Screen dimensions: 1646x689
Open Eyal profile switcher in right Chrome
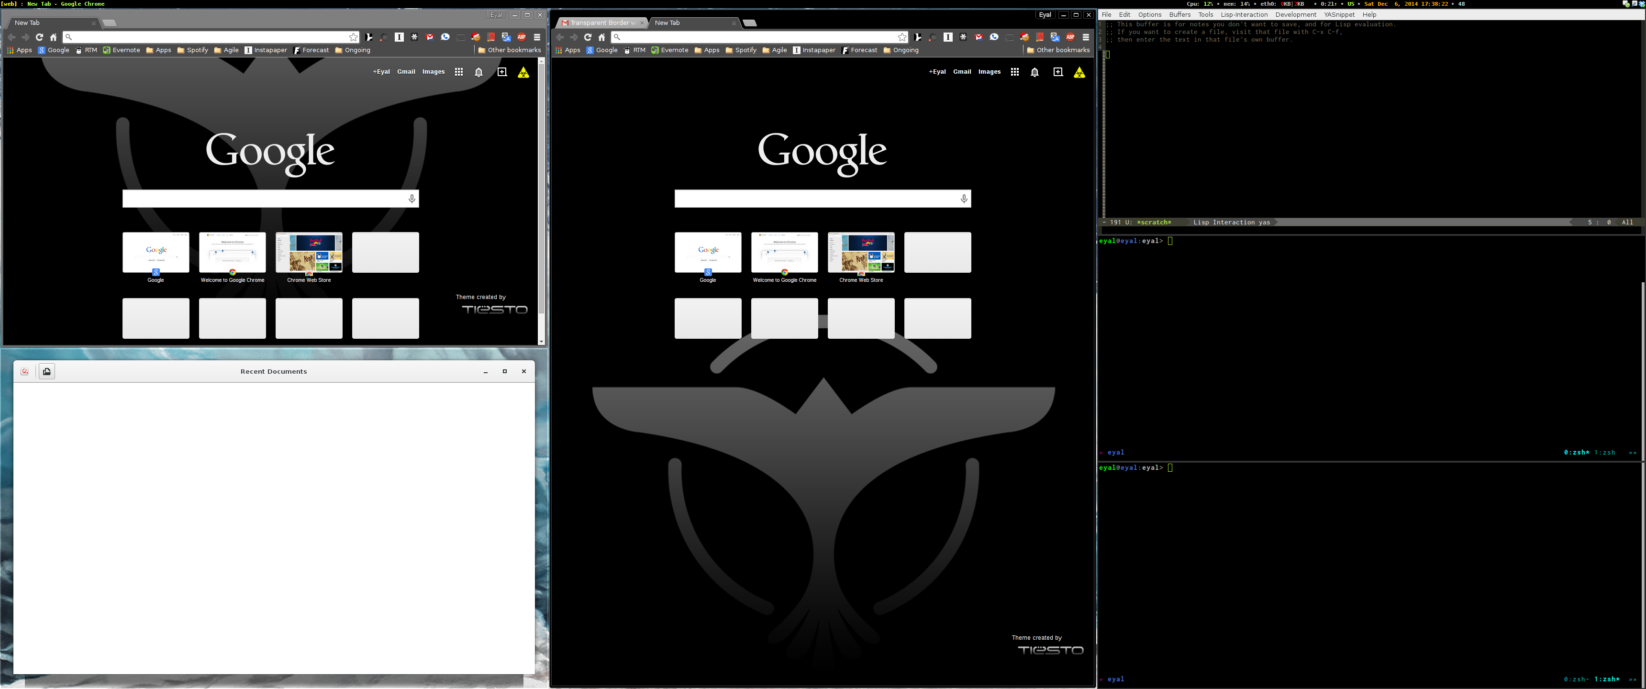1045,15
